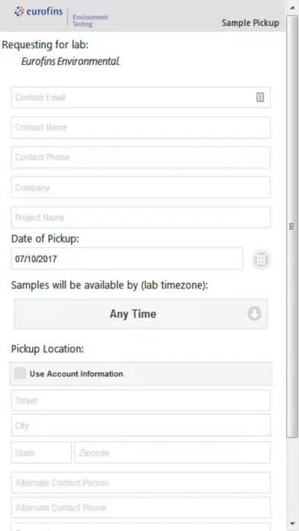Focus the Company input field
The height and width of the screenshot is (531, 299).
pos(141,187)
